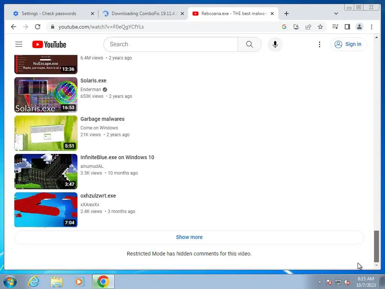Image resolution: width=385 pixels, height=289 pixels.
Task: Open InfiniteBlue.exe on Windows 10 video title
Action: point(117,157)
